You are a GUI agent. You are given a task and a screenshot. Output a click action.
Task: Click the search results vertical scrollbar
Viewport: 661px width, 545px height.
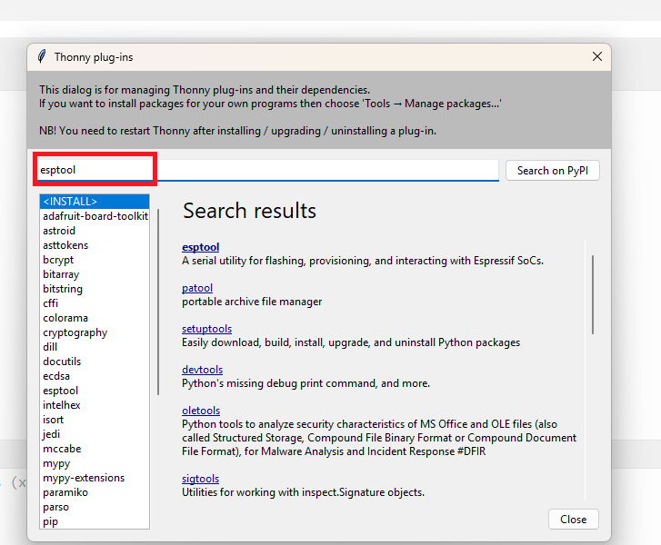[592, 294]
